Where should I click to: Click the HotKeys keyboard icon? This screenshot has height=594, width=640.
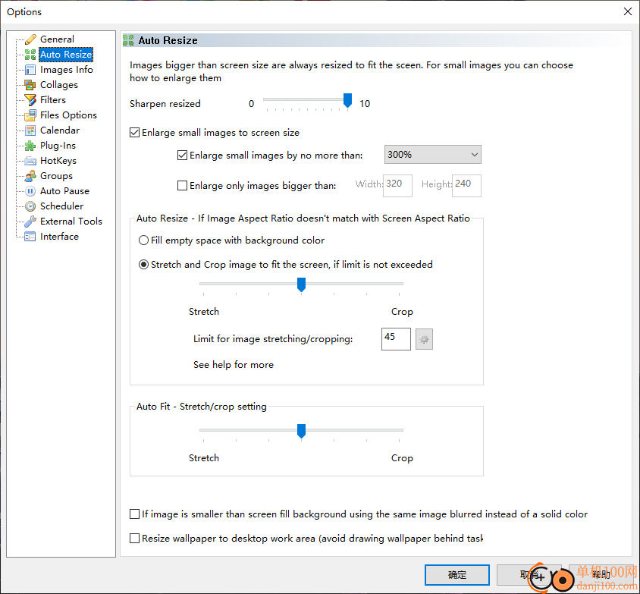tap(30, 161)
